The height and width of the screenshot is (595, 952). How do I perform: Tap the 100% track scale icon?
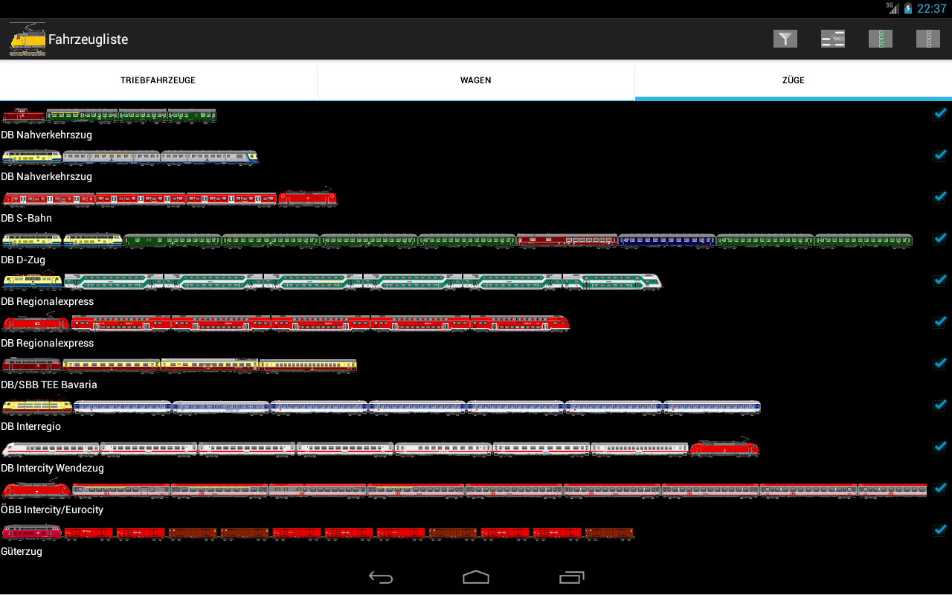pos(833,39)
